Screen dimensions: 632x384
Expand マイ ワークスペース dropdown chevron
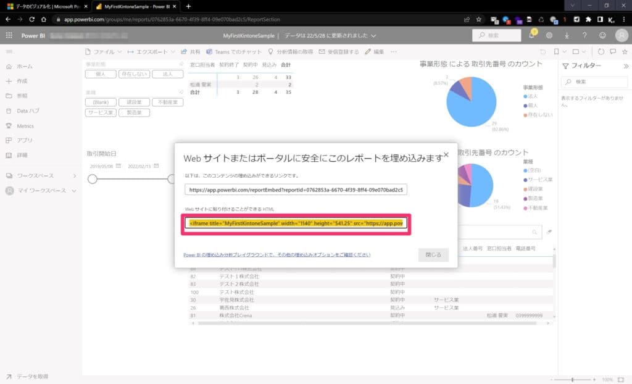[x=74, y=190]
